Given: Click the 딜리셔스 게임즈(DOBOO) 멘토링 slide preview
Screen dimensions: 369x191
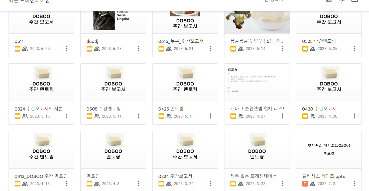Looking at the screenshot, I should pyautogui.click(x=329, y=150).
